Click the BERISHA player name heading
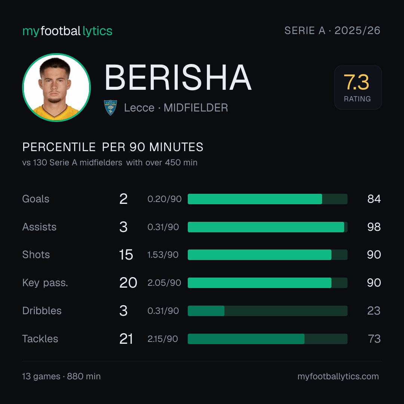 point(178,77)
